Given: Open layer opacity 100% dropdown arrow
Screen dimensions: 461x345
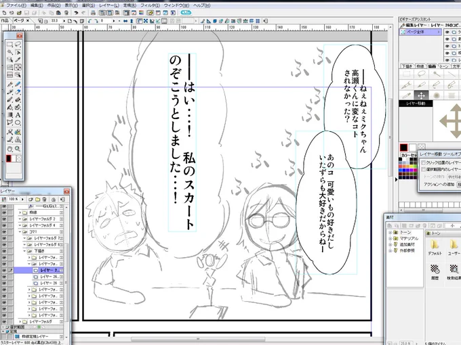Looking at the screenshot, I should coord(22,199).
